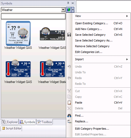Click the Undo menu item
Screen dimensions: 131x138
click(x=98, y=67)
